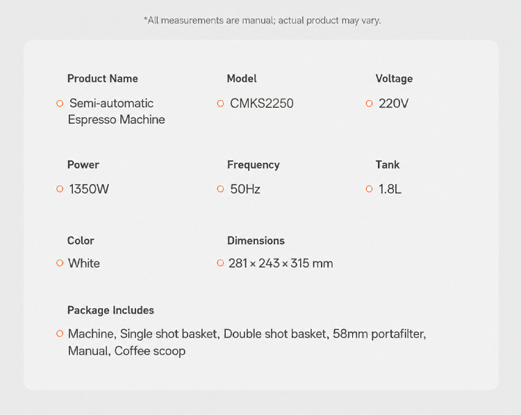Click the orange bullet beside Semi-automatic

point(60,104)
